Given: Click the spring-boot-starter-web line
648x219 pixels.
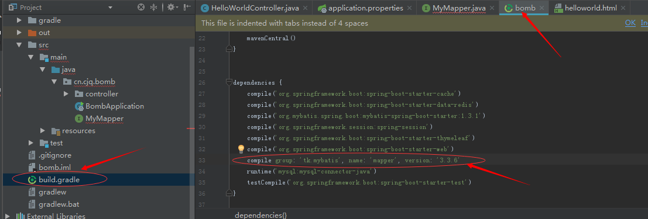Looking at the screenshot, I should pos(351,149).
